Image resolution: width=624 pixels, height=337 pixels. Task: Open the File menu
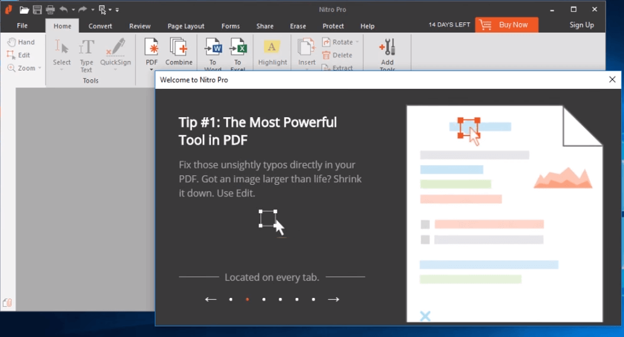tap(22, 25)
